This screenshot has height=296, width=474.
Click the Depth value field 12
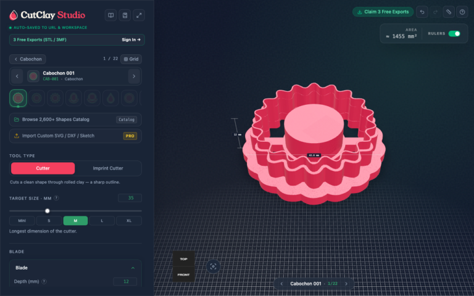click(x=125, y=281)
